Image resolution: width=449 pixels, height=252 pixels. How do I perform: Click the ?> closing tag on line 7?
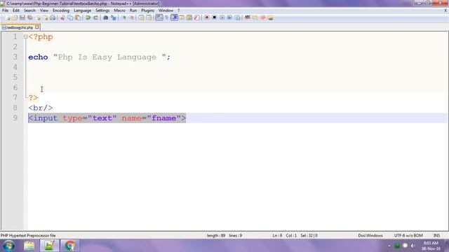coord(33,98)
